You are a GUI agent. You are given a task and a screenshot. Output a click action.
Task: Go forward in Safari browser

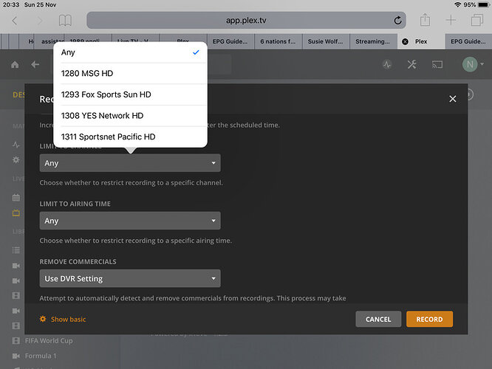click(40, 21)
